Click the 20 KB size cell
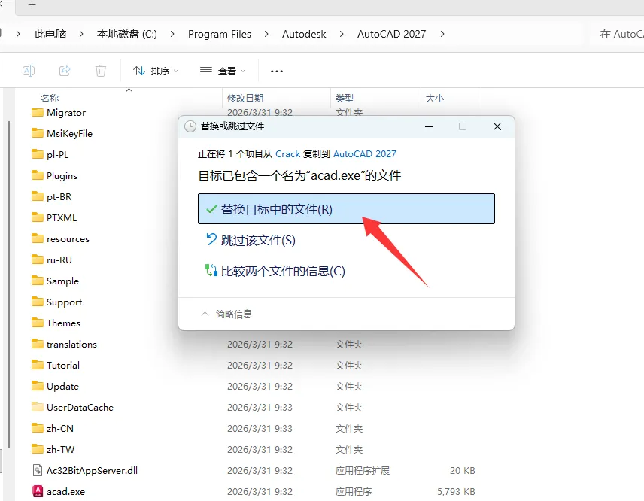Screen dimensions: 644x501 tap(463, 471)
